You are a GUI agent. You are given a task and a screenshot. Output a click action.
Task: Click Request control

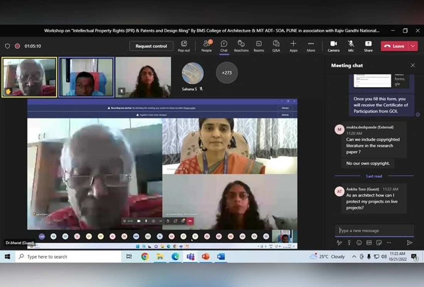click(151, 46)
